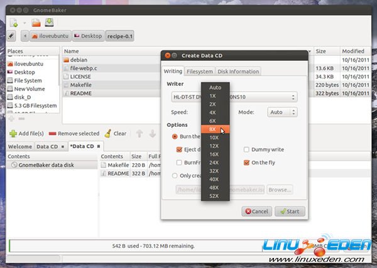Switch to the Filesystem tab
The width and height of the screenshot is (377, 268).
click(200, 71)
